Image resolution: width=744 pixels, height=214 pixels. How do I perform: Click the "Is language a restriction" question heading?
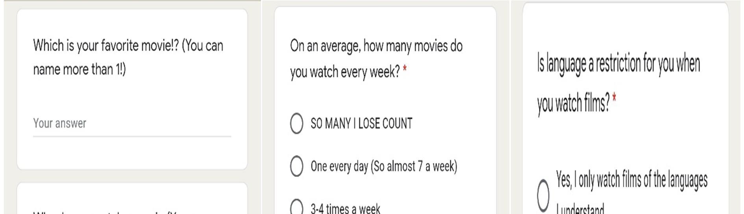pos(618,83)
